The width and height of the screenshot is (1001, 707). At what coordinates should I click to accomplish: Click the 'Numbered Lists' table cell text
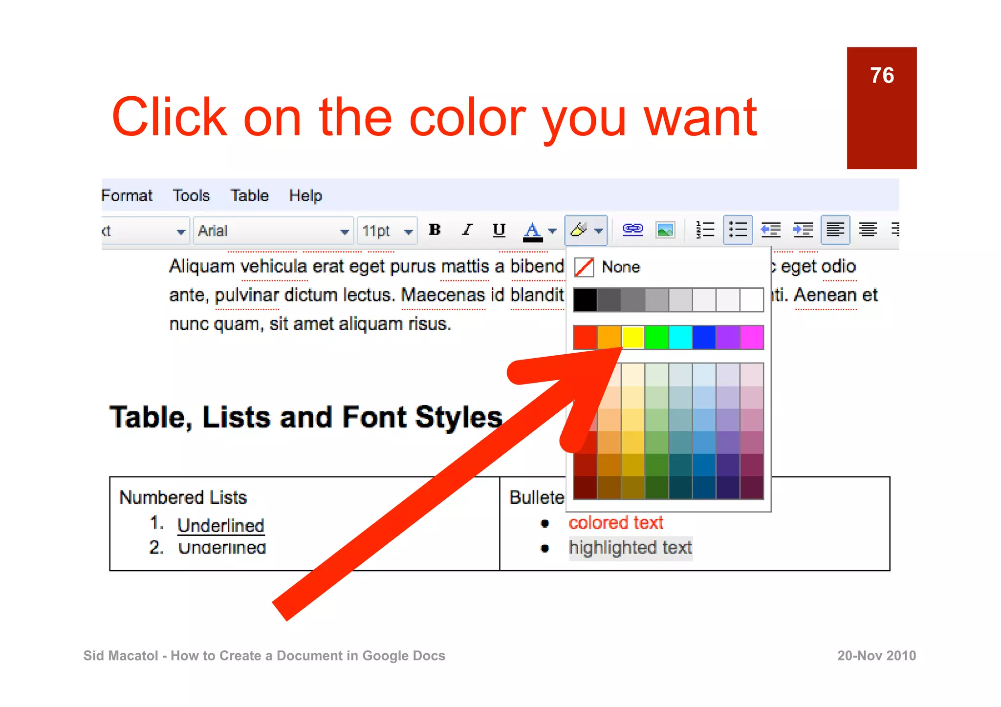coord(183,497)
